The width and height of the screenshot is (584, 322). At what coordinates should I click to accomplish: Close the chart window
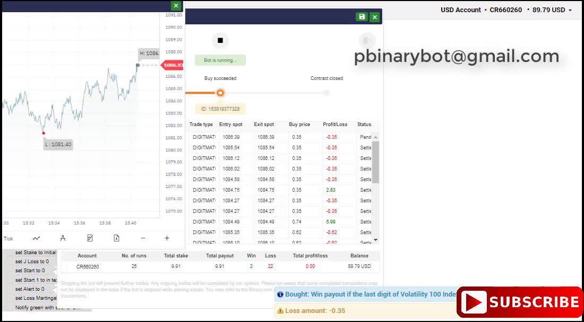point(176,5)
